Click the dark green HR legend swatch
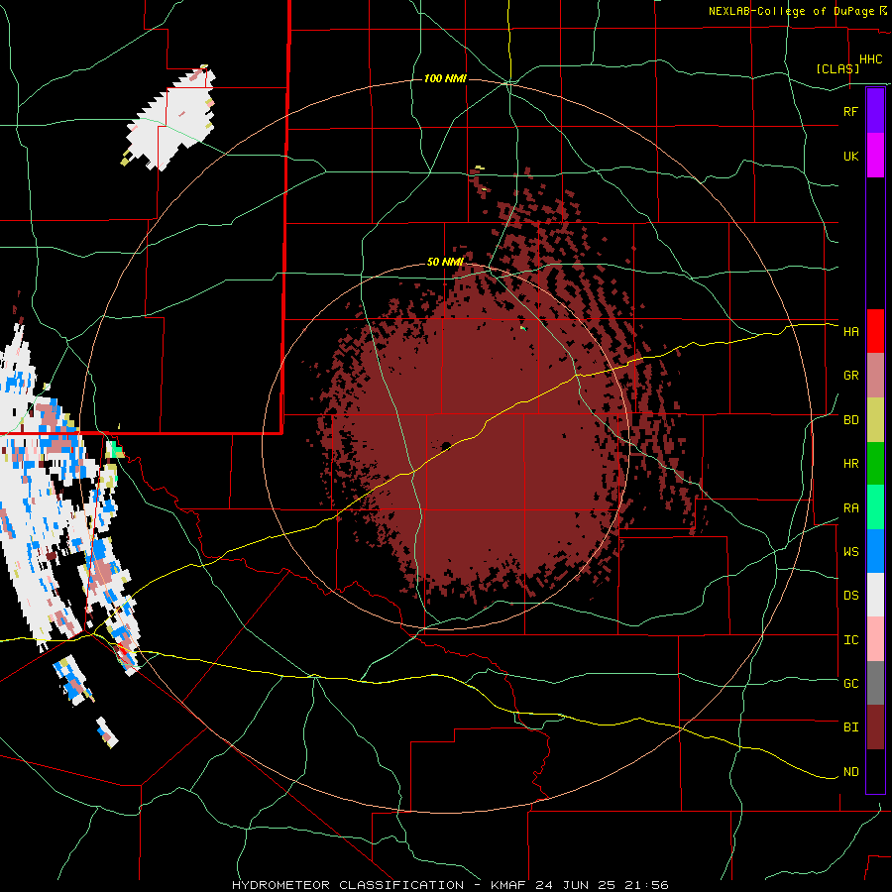This screenshot has width=892, height=892. coord(875,464)
